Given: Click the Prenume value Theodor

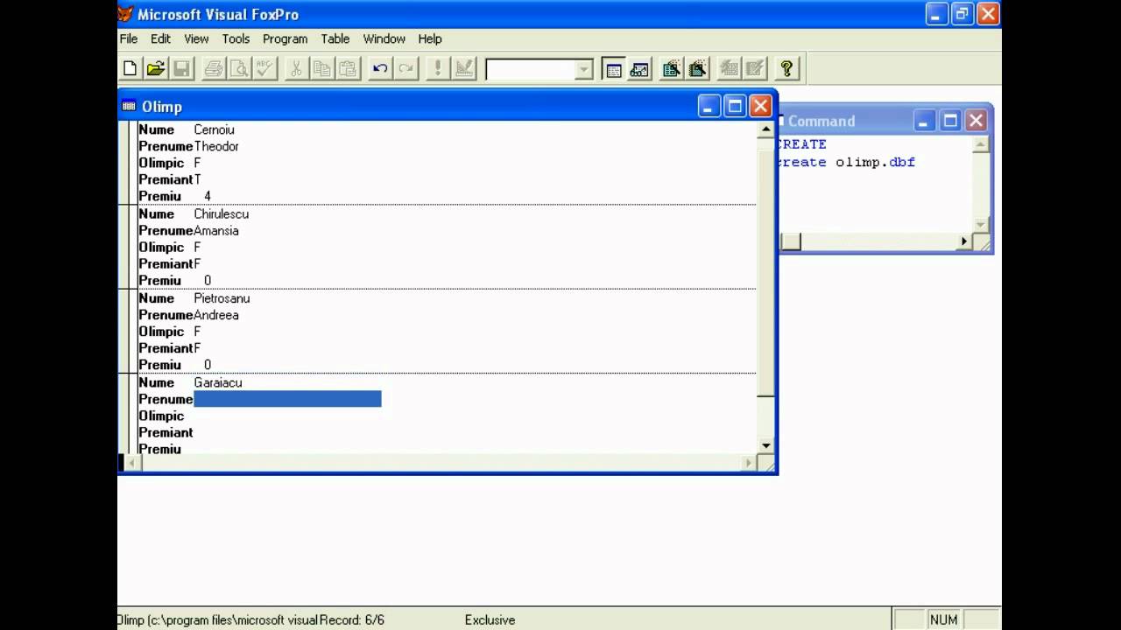Looking at the screenshot, I should click(216, 146).
